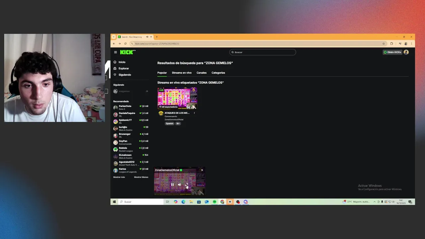Open luchjjto recommended channel

131,128
